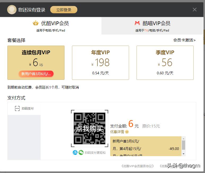
Task: Click the 您还没有登录 status text
Action: (32, 10)
